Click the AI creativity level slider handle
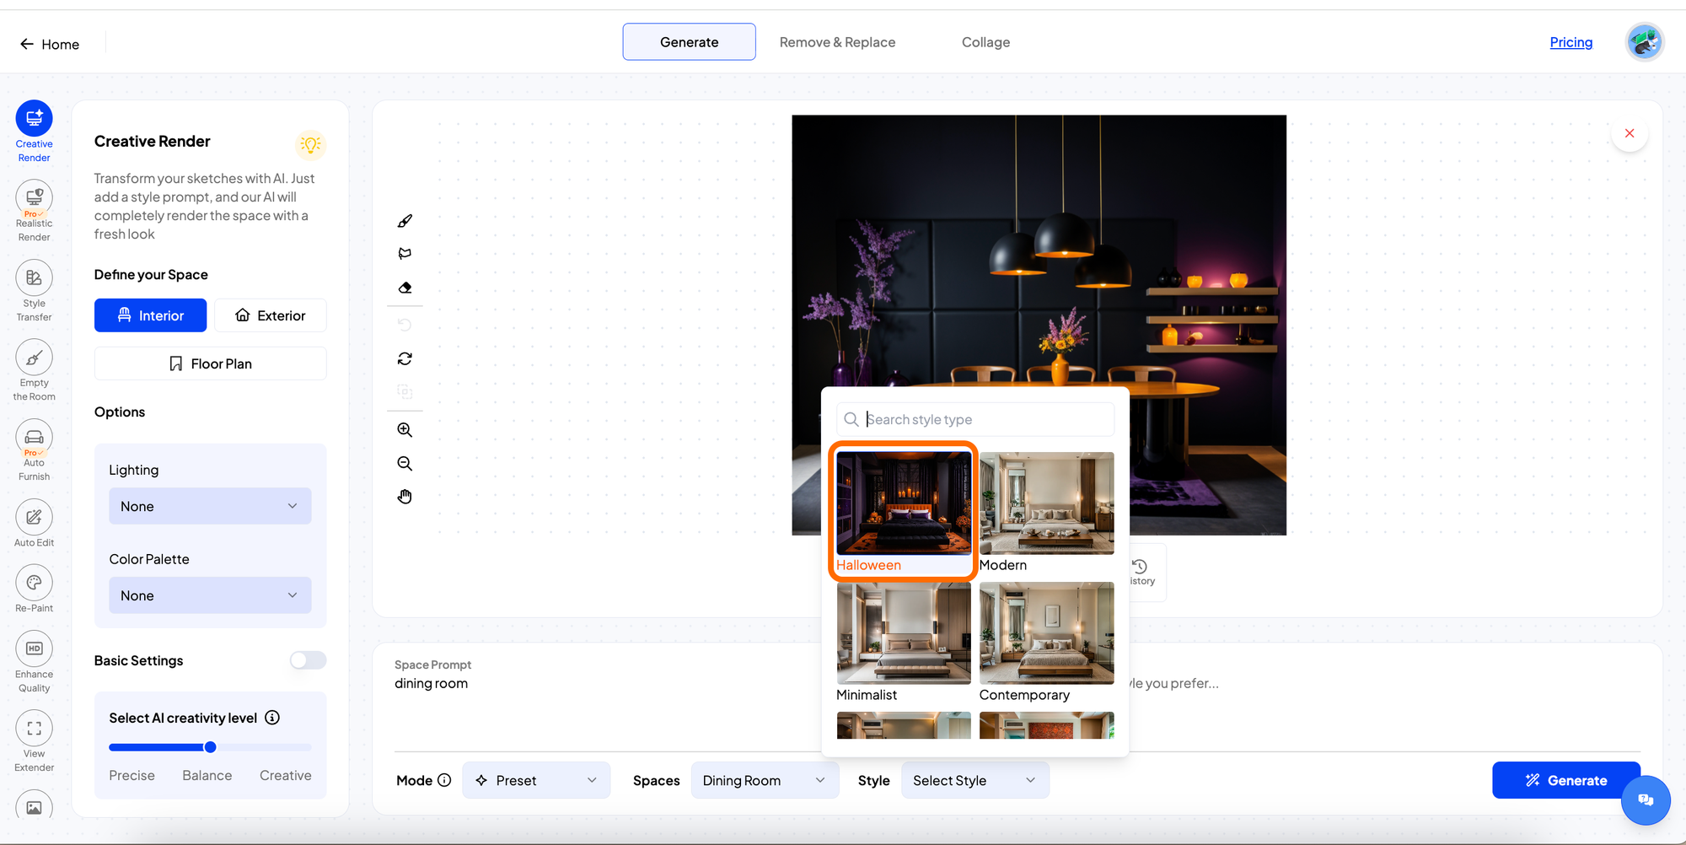This screenshot has width=1686, height=845. pos(211,747)
